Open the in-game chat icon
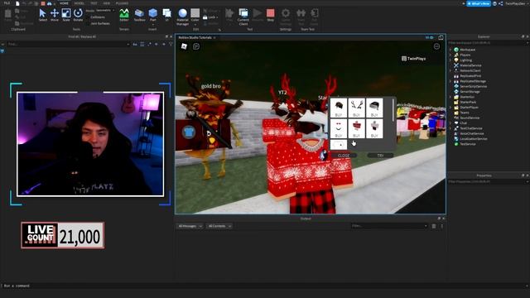Viewport: 530px width, 298px height. tap(196, 46)
